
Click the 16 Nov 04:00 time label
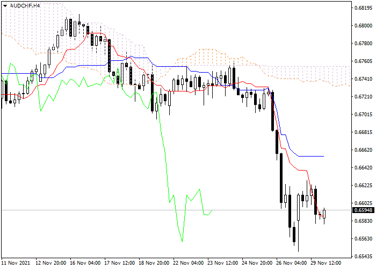pos(85,263)
